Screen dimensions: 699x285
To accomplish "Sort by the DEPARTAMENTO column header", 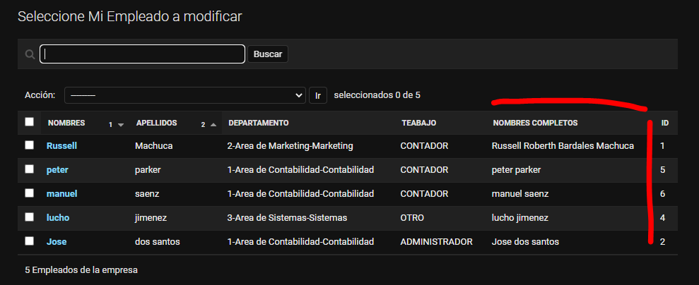I will [x=259, y=123].
